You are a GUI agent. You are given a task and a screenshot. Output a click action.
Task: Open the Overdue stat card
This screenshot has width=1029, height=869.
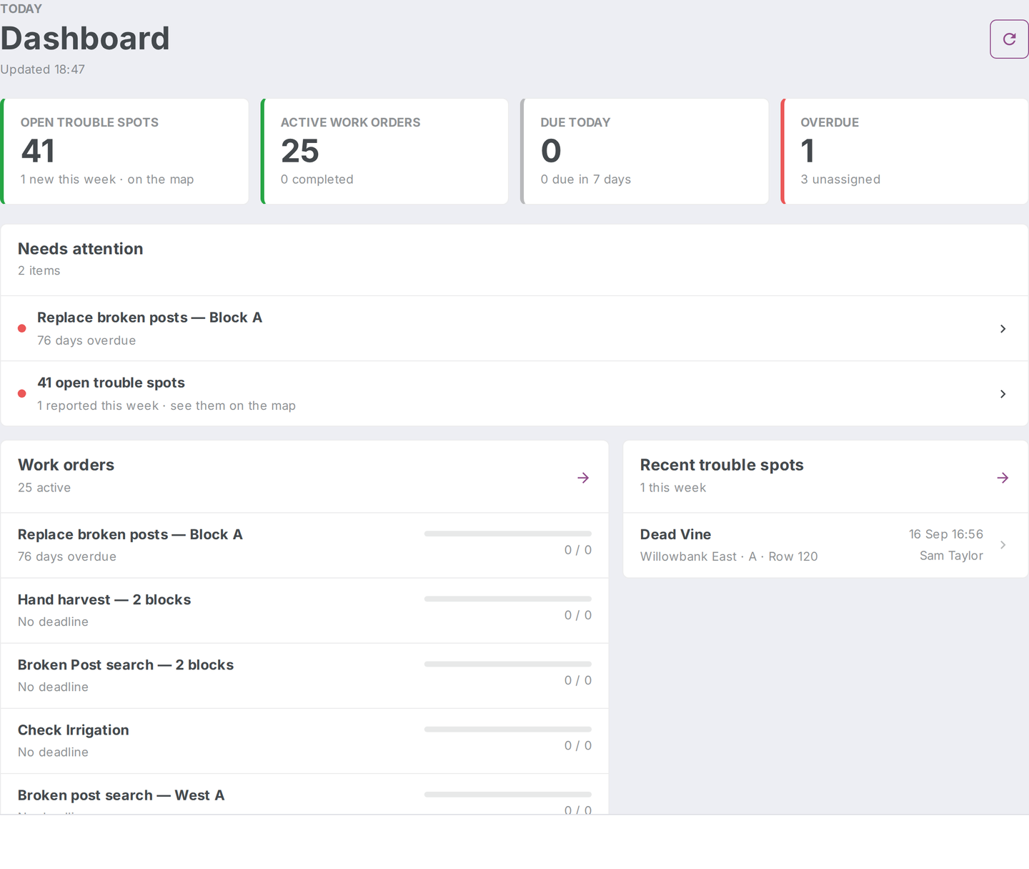point(905,151)
